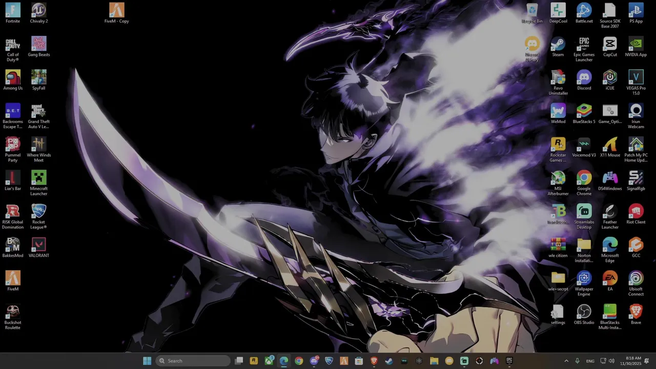Image resolution: width=656 pixels, height=369 pixels.
Task: Select the NVIDIA App desktop icon
Action: pyautogui.click(x=636, y=47)
